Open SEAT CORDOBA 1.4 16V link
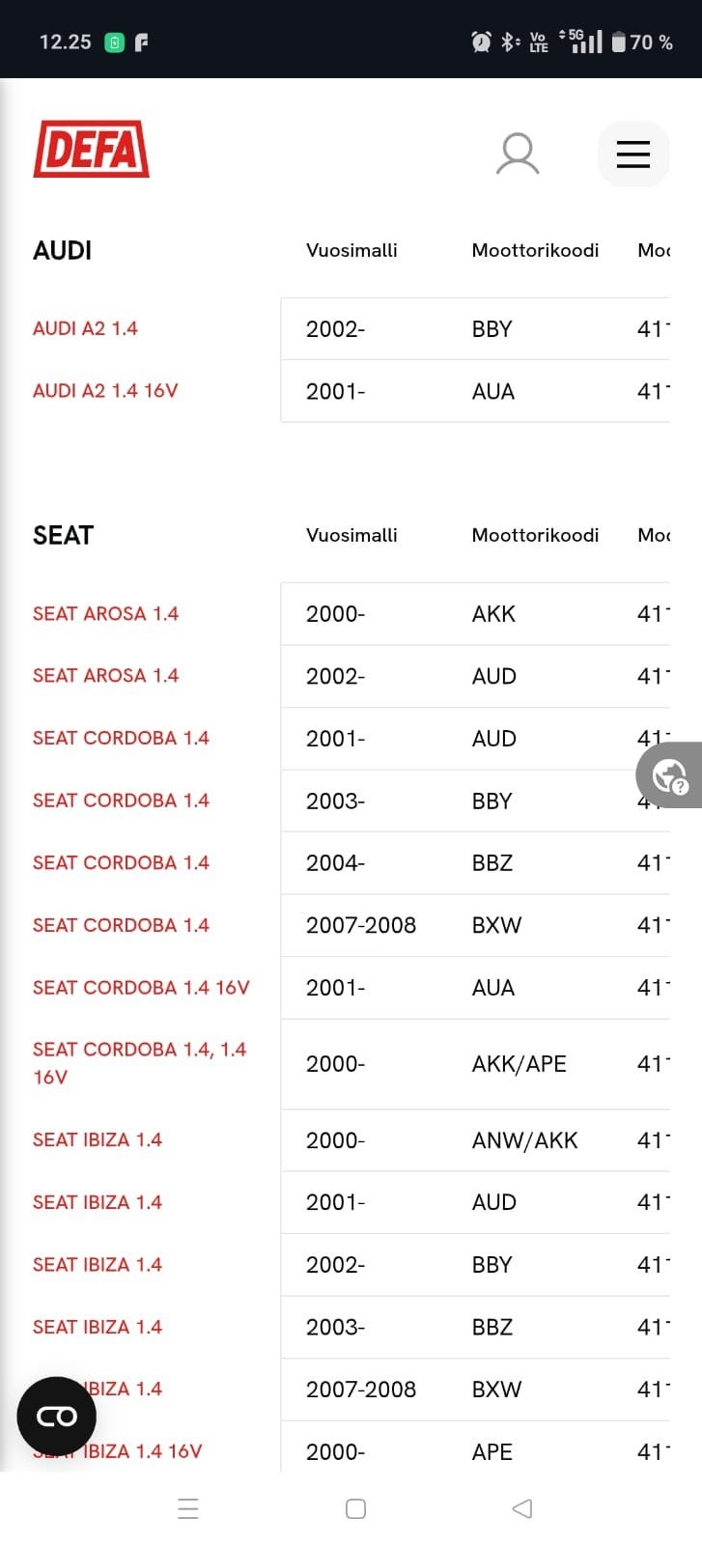The image size is (702, 1545). pos(141,987)
